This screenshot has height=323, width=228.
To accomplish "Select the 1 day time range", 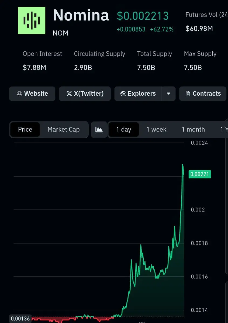I will (124, 130).
